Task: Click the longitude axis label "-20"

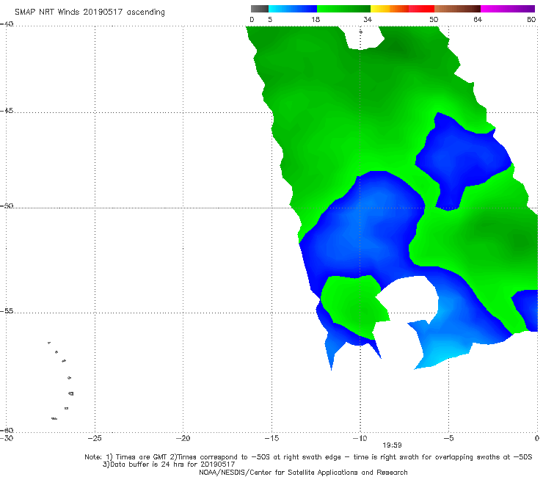Action: 183,439
